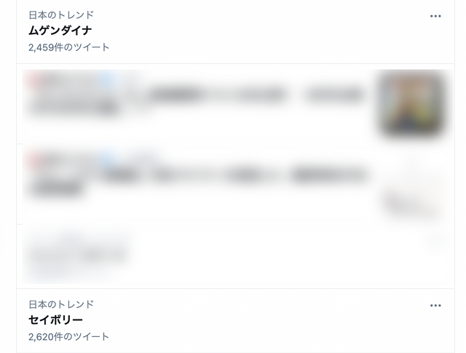The image size is (466, 353).
Task: Click the red source icon on first tweet
Action: click(33, 79)
